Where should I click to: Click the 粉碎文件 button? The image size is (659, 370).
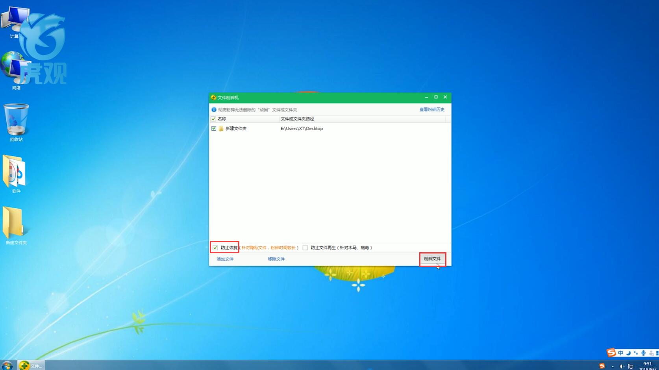point(432,259)
